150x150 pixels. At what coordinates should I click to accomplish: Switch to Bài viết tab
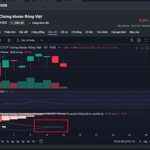(x=23, y=32)
